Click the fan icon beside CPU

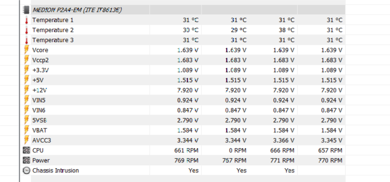point(26,150)
